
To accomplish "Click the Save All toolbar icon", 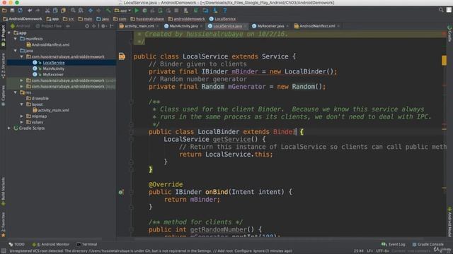I will point(12,11).
